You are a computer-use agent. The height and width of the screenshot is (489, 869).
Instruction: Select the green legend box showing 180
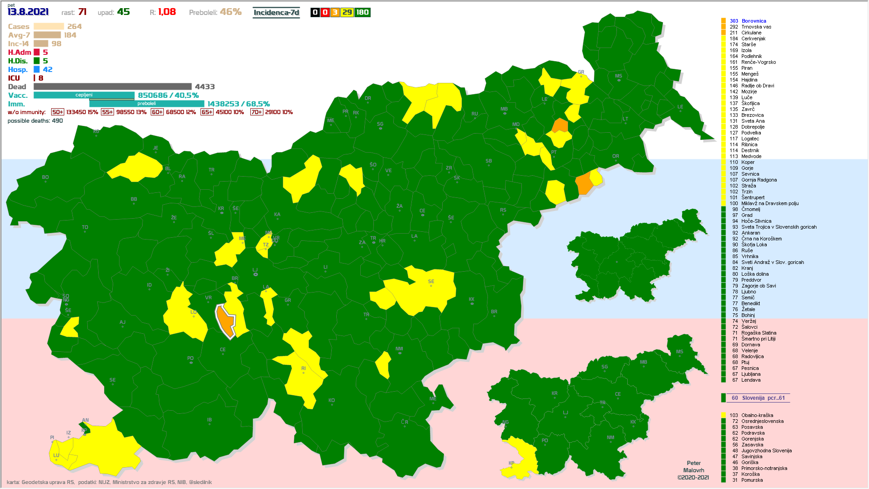pos(362,12)
